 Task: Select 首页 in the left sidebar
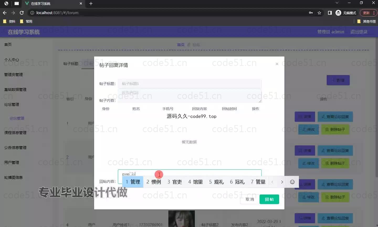8,44
